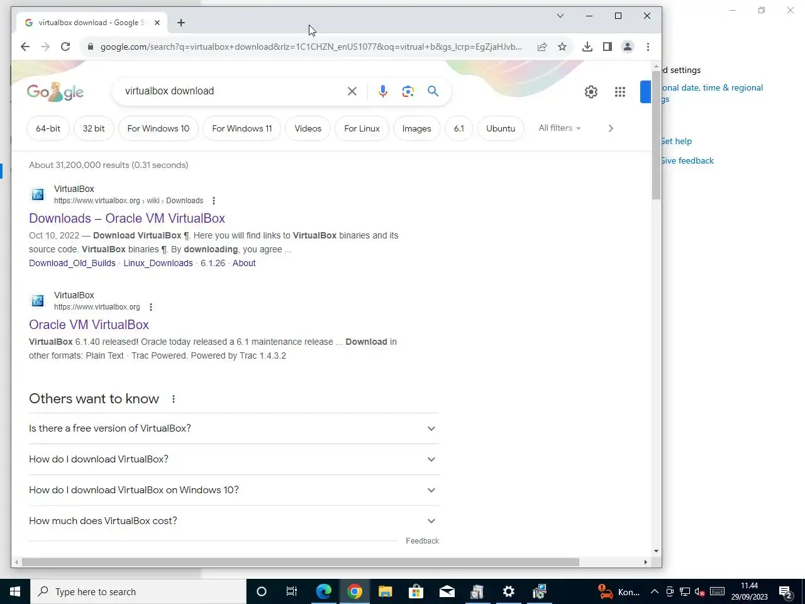805x604 pixels.
Task: Open options for the wiki Downloads result
Action: click(214, 201)
